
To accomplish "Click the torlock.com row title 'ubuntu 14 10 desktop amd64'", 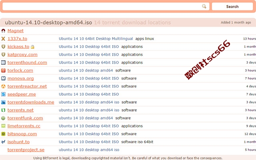I will [x=86, y=70].
